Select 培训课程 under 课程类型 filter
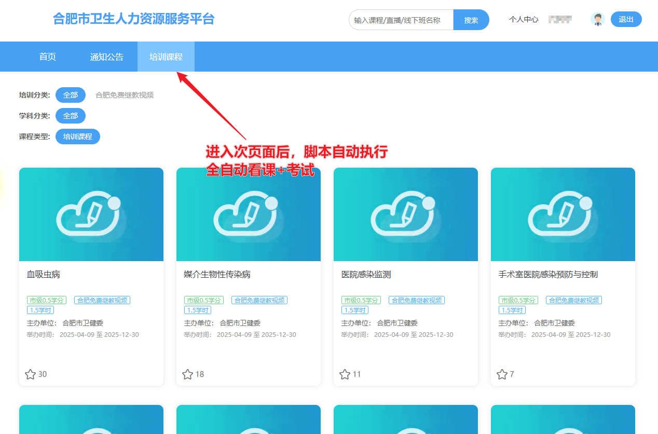658x434 pixels. (x=78, y=137)
